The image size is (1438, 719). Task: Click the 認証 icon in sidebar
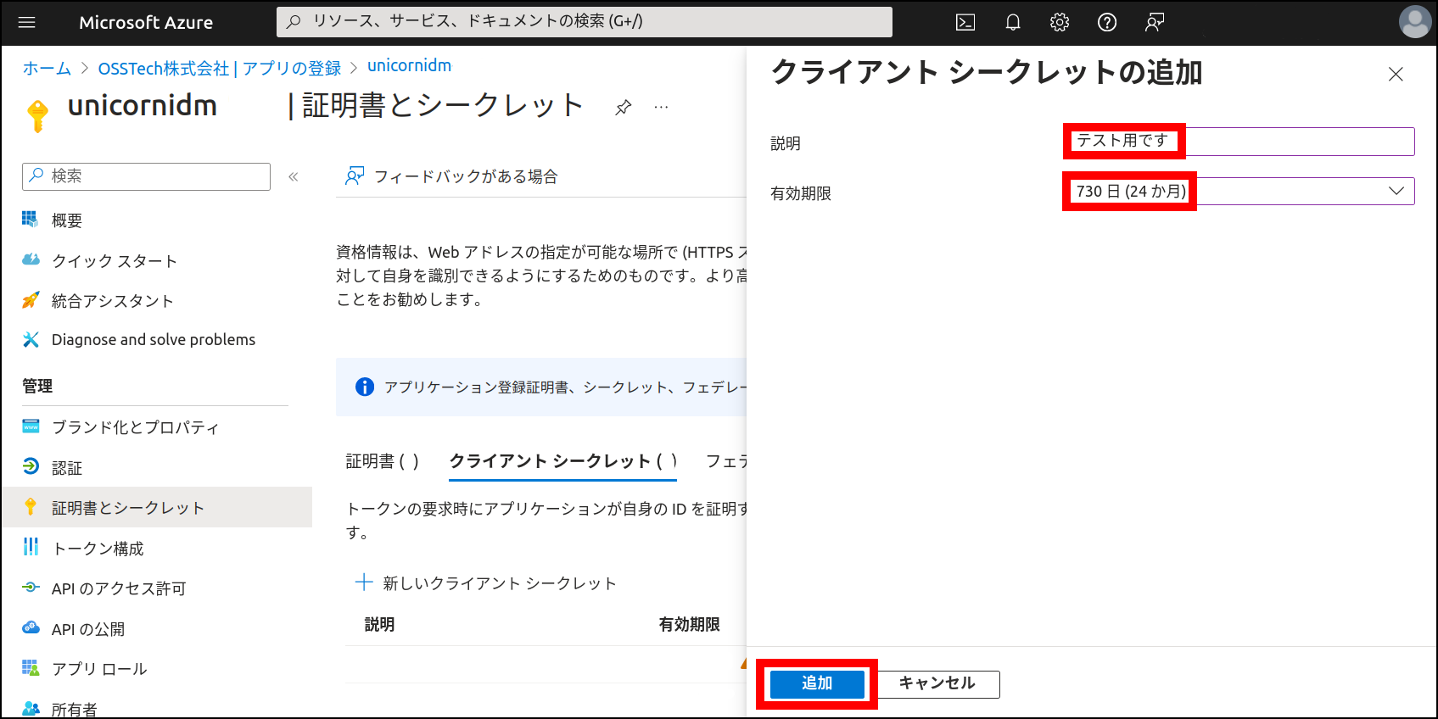coord(31,466)
